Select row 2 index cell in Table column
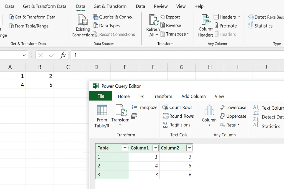The width and height of the screenshot is (284, 189). [112, 166]
